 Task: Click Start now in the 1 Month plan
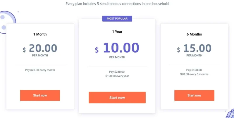tap(40, 96)
